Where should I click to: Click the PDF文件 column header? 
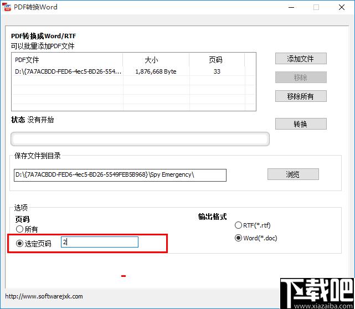tap(68, 60)
